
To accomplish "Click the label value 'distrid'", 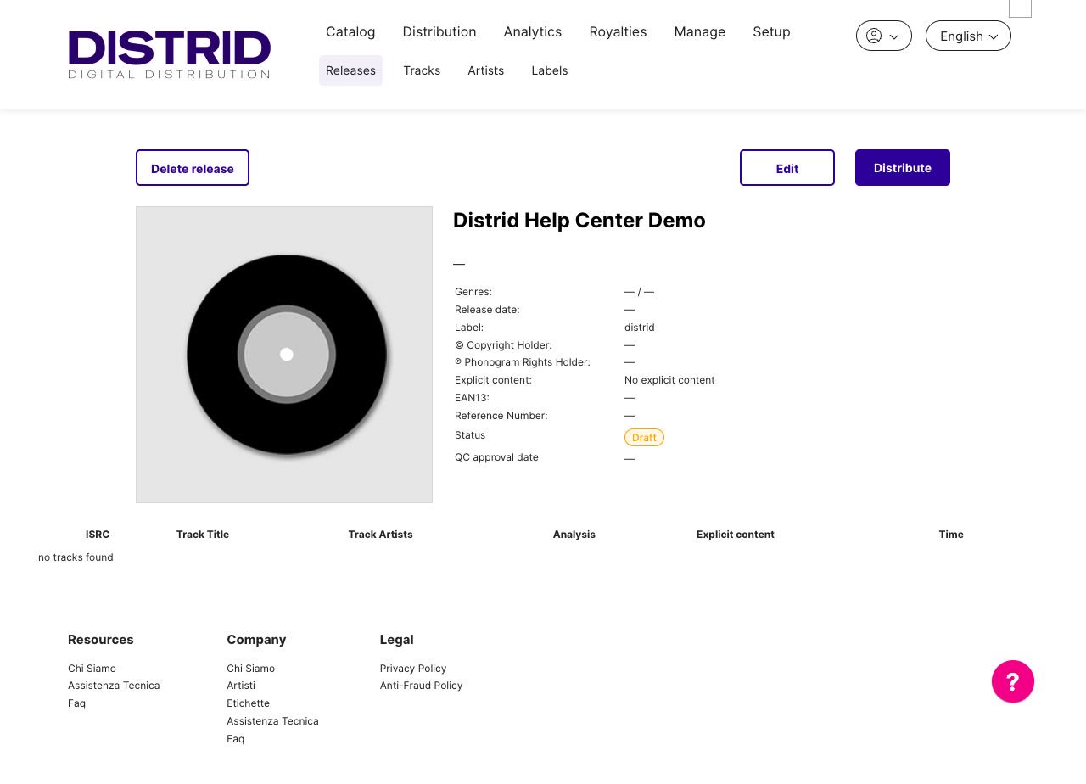I will click(x=640, y=328).
